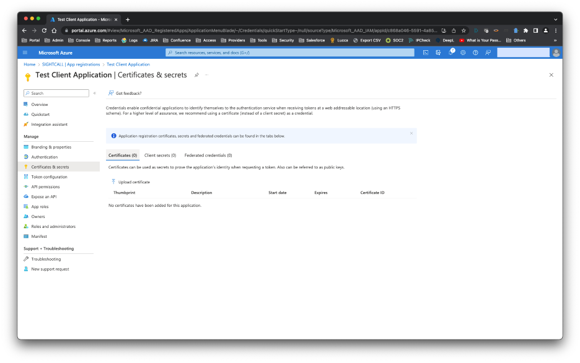Image resolution: width=580 pixels, height=363 pixels.
Task: Collapse the left resource menu
Action: (95, 93)
